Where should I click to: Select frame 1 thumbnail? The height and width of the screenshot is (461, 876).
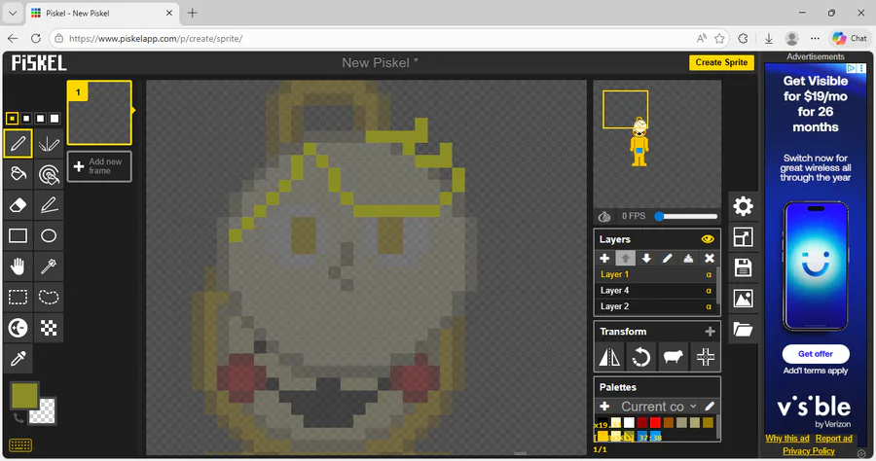(99, 113)
